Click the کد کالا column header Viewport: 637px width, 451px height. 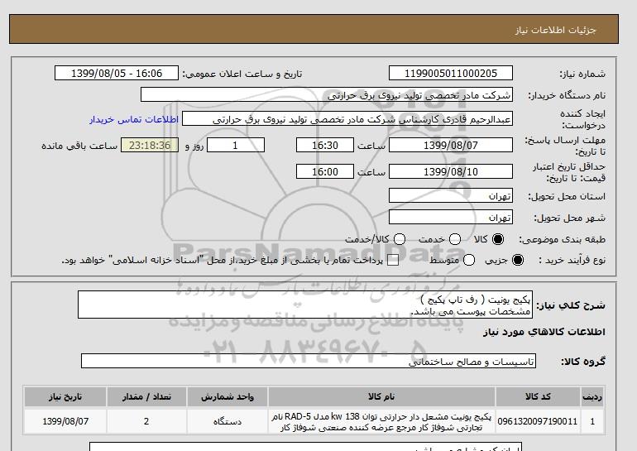pos(538,396)
